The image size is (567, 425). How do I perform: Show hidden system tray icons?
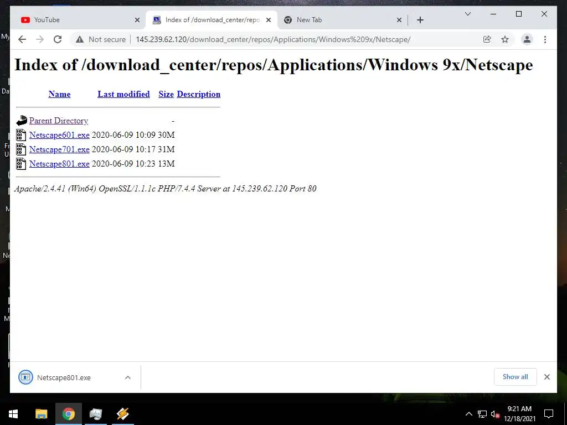[468, 414]
